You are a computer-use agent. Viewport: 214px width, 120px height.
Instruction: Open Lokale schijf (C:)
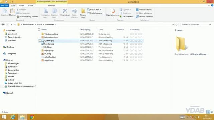click(15, 83)
